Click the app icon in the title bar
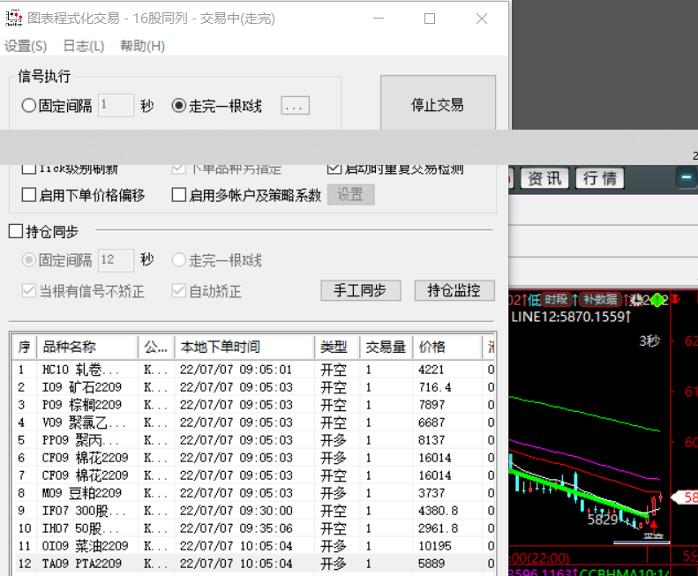The image size is (698, 576). point(14,19)
